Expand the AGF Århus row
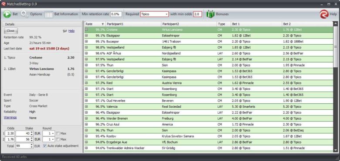 pos(86,53)
